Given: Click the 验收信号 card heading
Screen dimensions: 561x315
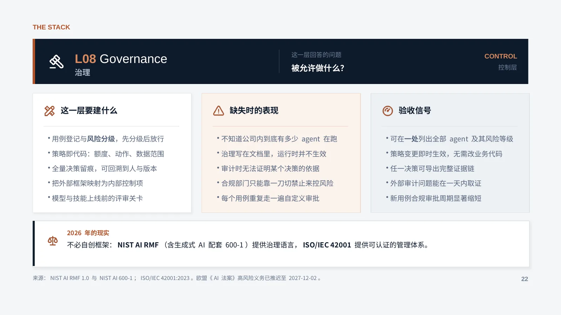Looking at the screenshot, I should pos(414,111).
